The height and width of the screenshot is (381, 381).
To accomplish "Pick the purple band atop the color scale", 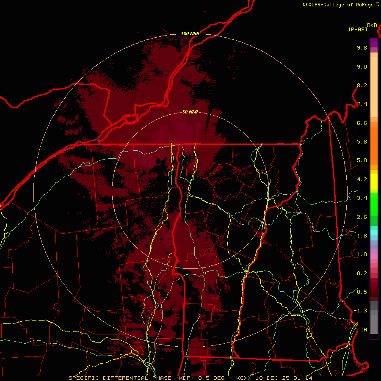I will tap(374, 43).
